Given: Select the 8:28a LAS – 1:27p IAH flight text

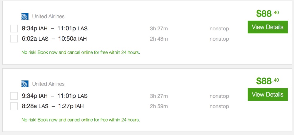Looking at the screenshot, I should pos(53,106).
